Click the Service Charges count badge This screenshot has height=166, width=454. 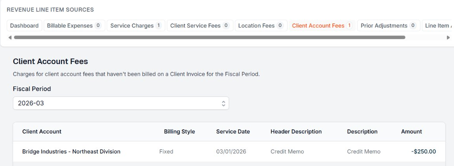(x=159, y=26)
